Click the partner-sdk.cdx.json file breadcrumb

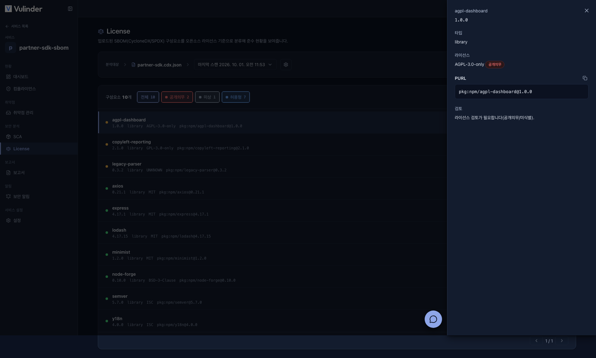click(x=156, y=65)
